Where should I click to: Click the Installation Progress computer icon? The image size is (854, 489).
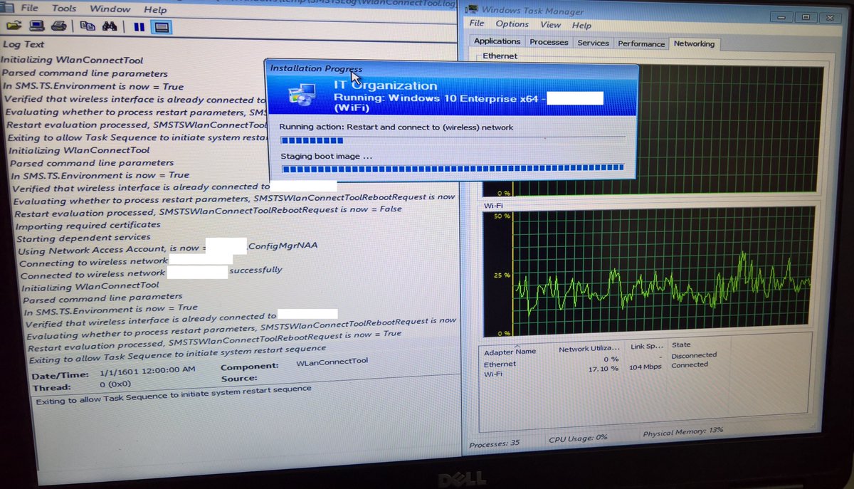(x=302, y=95)
